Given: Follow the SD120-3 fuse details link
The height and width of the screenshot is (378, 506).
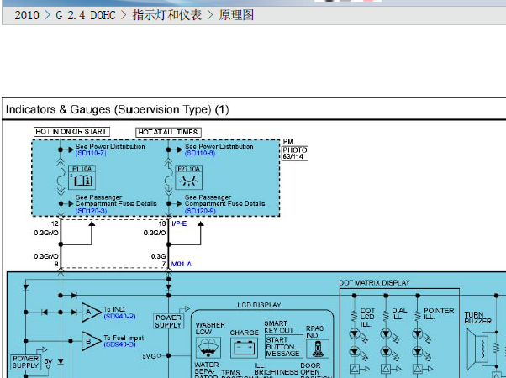Looking at the screenshot, I should (x=91, y=211).
